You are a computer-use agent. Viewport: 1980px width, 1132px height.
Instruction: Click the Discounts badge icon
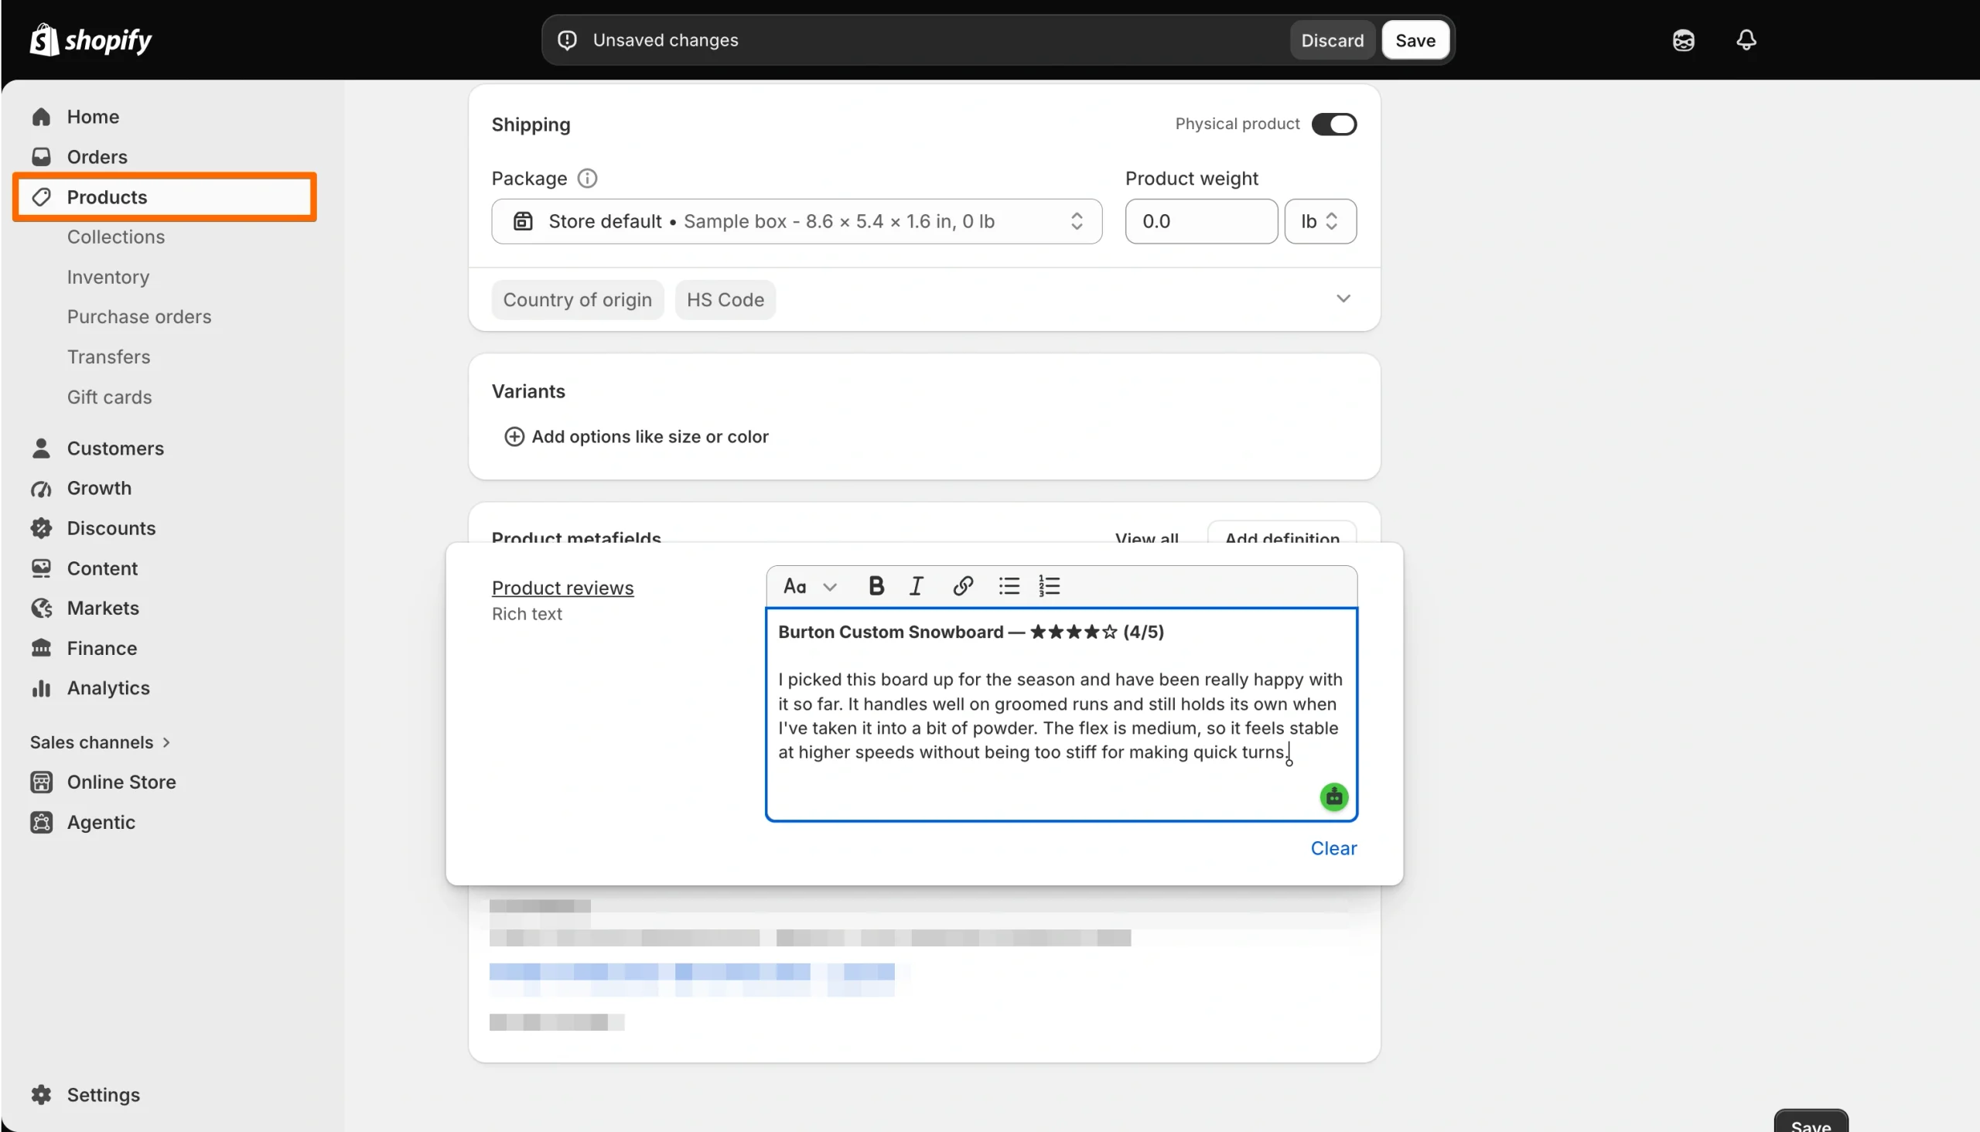[x=41, y=528]
